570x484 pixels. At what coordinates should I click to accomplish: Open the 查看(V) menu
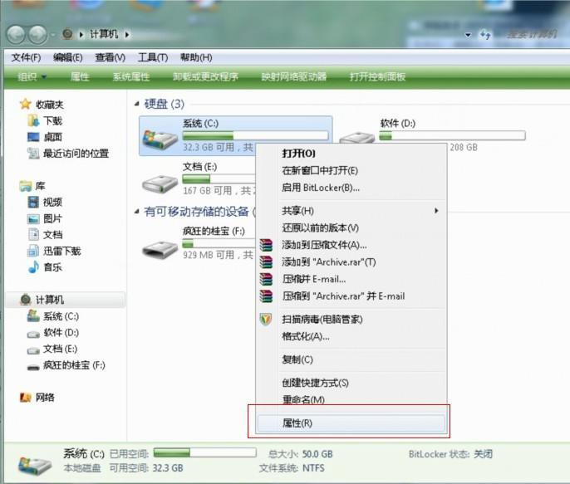click(110, 57)
